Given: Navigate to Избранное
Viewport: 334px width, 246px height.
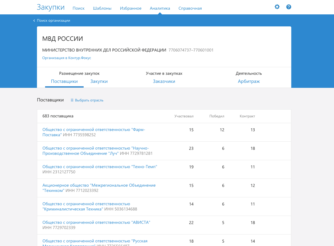Looking at the screenshot, I should [131, 8].
